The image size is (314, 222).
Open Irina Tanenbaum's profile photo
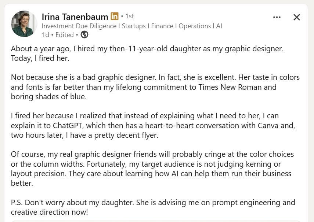(x=24, y=24)
